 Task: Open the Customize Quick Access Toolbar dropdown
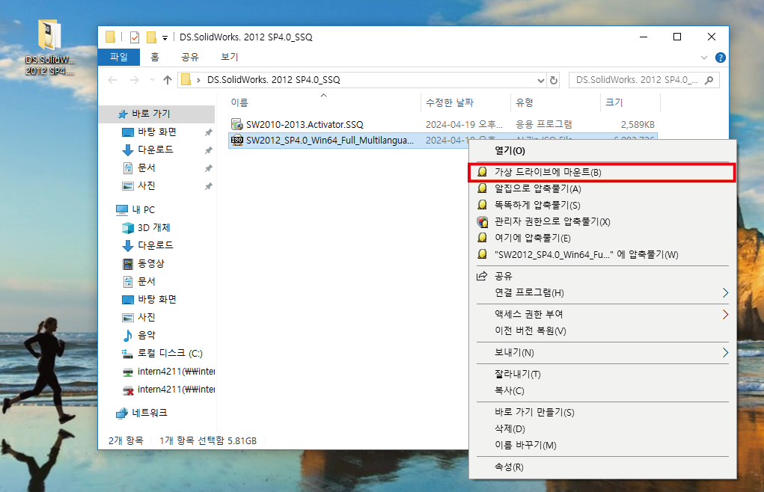165,37
